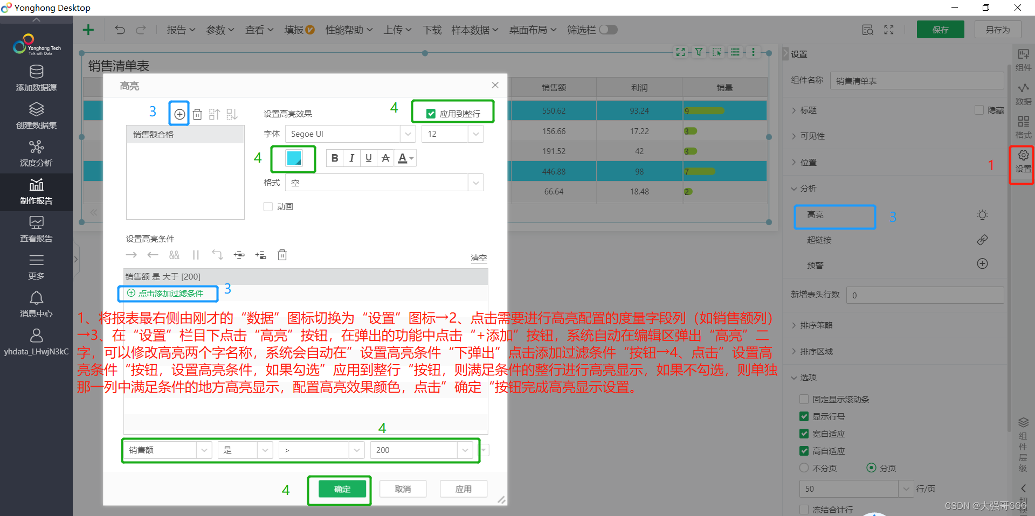Open the 消息中心 notifications
Viewport: 1035px width, 516px height.
click(36, 305)
